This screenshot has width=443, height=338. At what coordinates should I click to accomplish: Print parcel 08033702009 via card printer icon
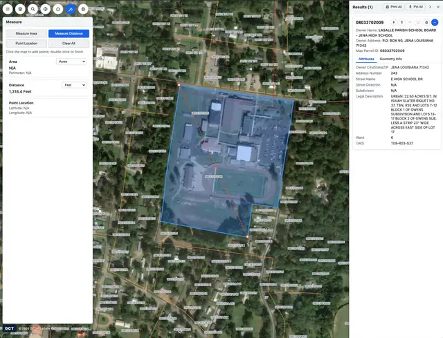point(426,22)
